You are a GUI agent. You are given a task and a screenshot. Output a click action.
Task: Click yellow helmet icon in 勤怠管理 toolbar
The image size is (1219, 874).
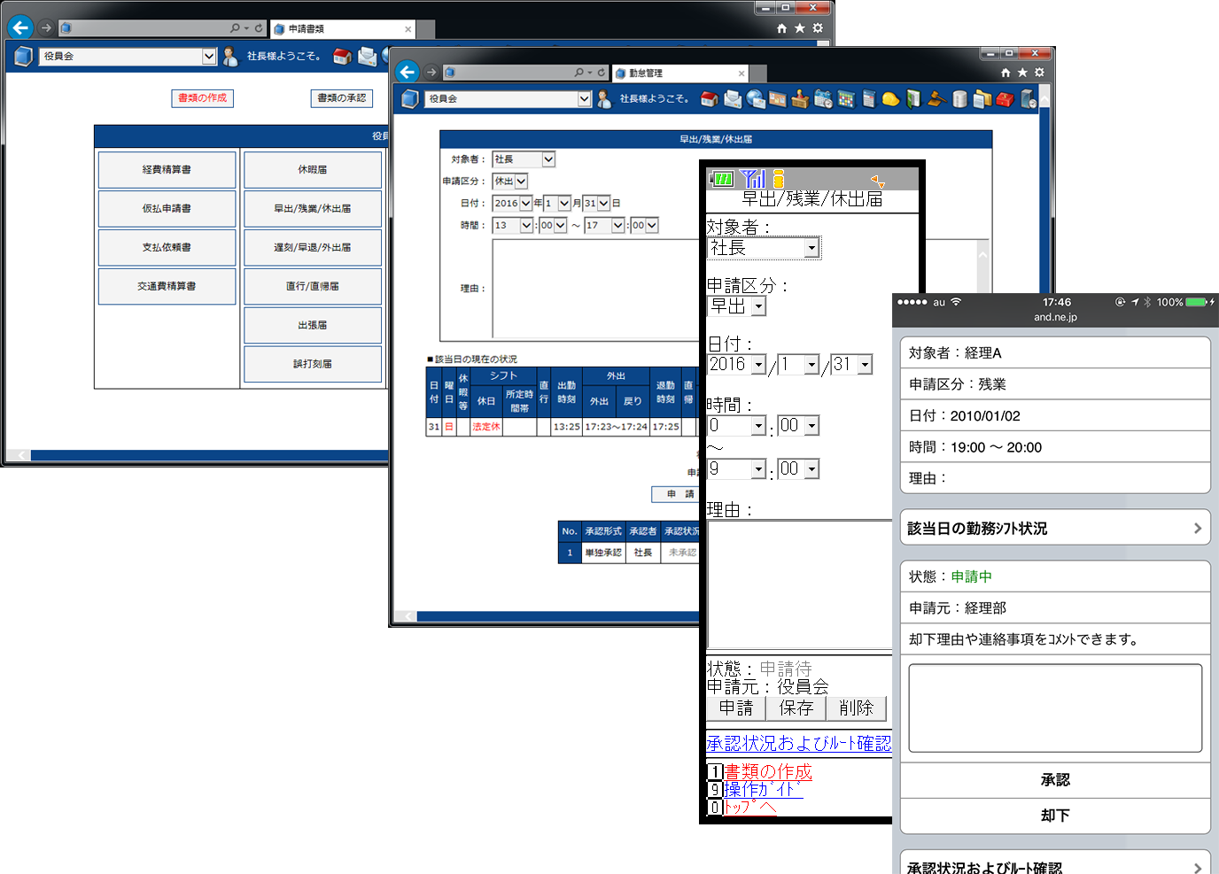(890, 99)
